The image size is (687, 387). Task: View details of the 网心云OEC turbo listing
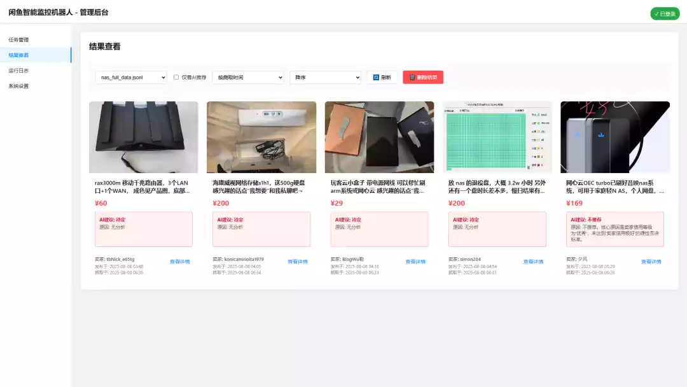(651, 262)
